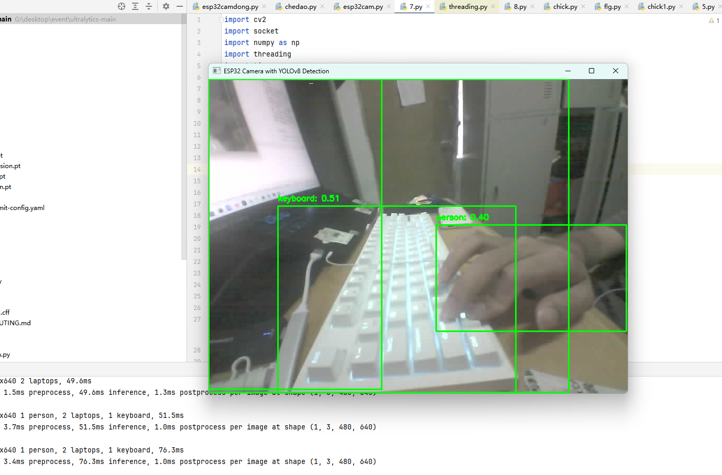Click the Python file icon on the threading.py tab

tap(443, 6)
